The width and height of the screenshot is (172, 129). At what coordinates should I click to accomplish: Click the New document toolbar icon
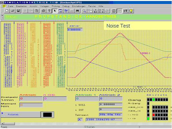click(x=7, y=11)
